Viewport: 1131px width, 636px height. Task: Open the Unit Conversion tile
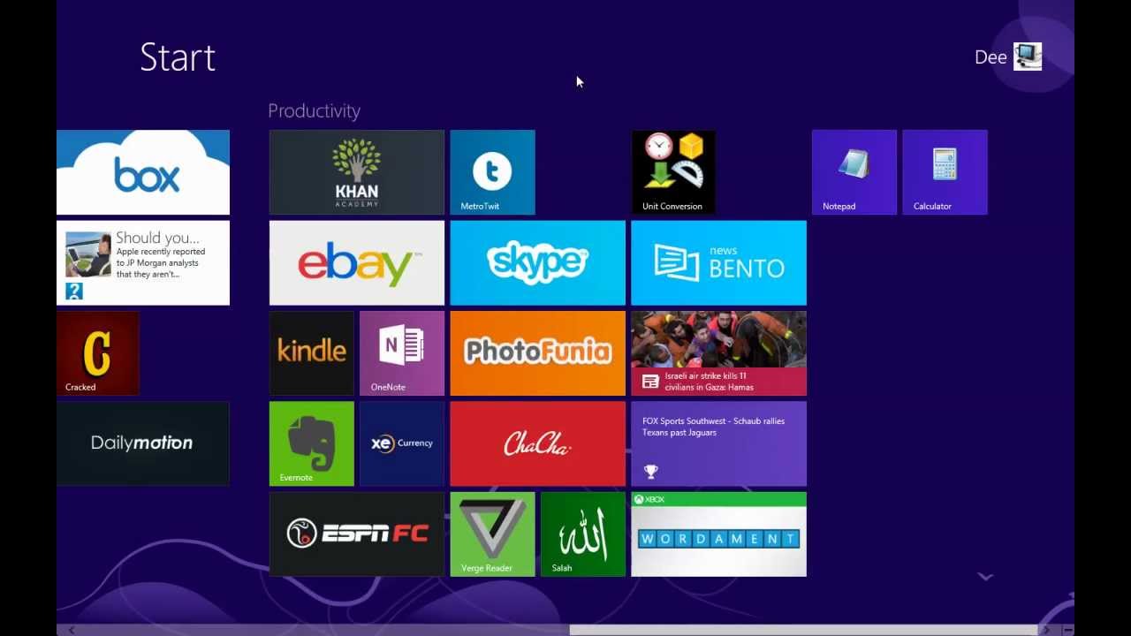(x=673, y=172)
